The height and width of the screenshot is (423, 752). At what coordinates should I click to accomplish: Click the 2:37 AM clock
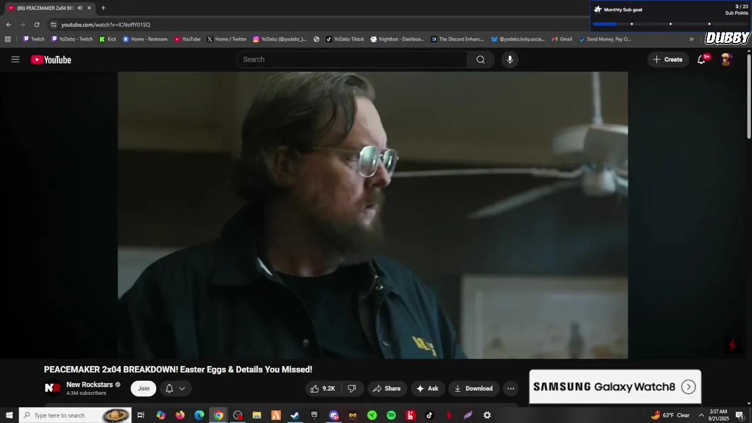(719, 411)
